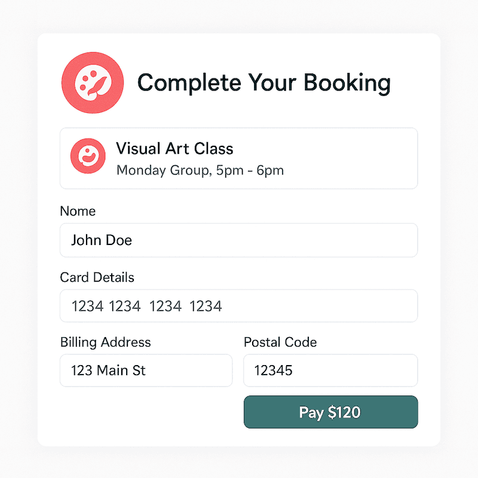
Task: Click the first "1234" group in card number
Action: click(87, 307)
